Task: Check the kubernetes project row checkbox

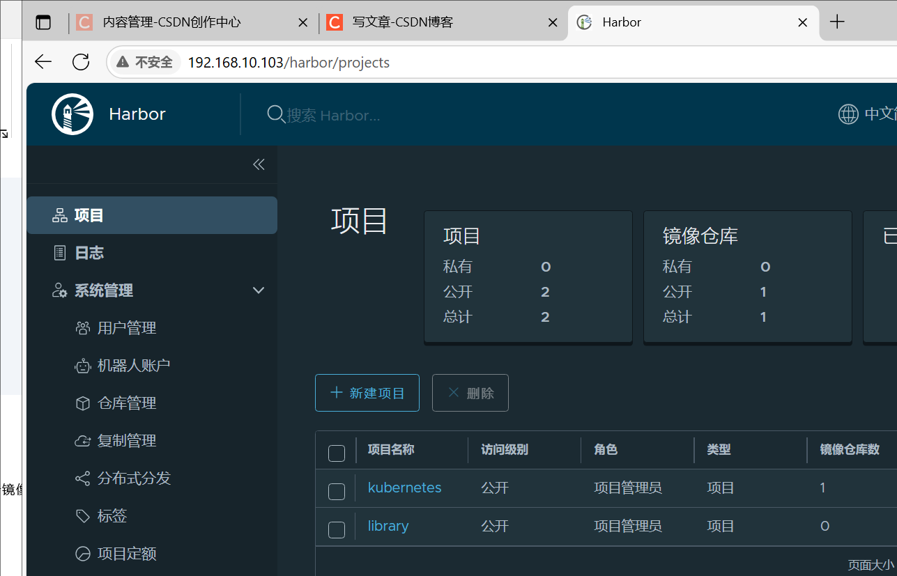Action: click(337, 491)
